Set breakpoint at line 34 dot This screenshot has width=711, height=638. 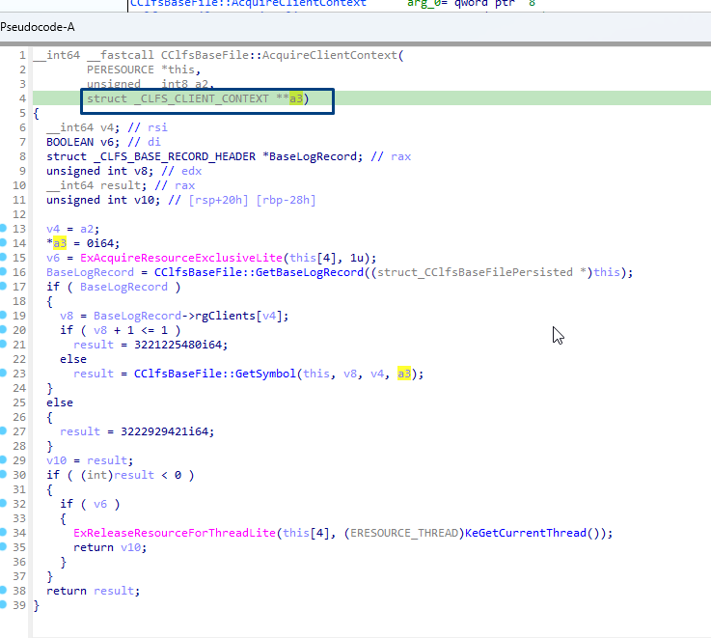(x=3, y=532)
